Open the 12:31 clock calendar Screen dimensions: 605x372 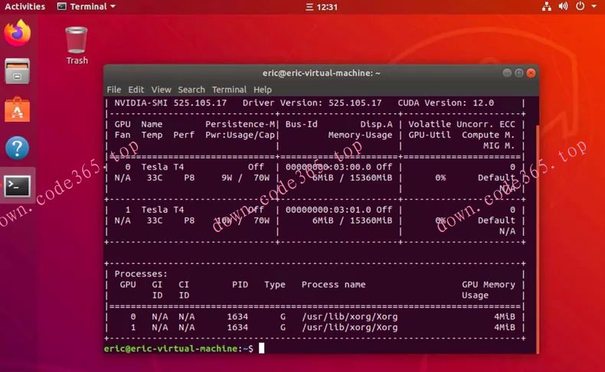click(322, 7)
